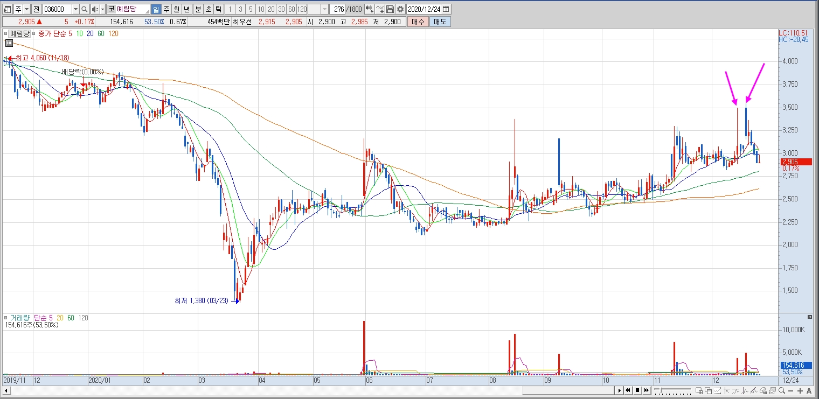The height and width of the screenshot is (399, 819).
Task: Open the stock code 036000 dropdown arrow
Action: point(75,9)
